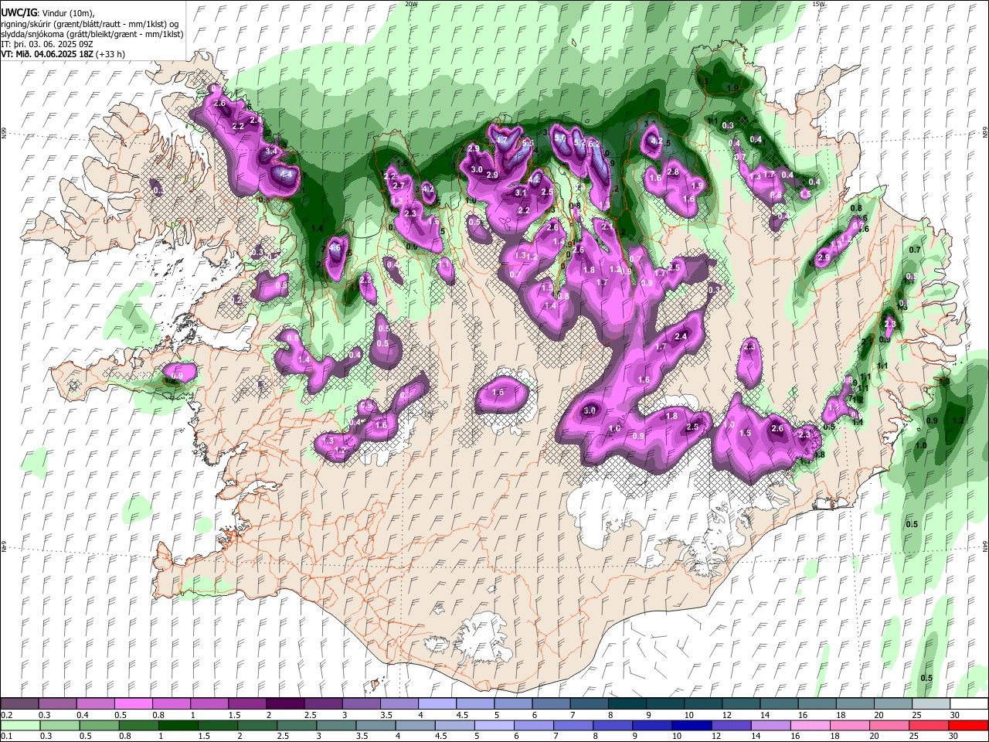The image size is (989, 742).
Task: Click the '0.1' label in the lower legend
Action: click(6, 736)
